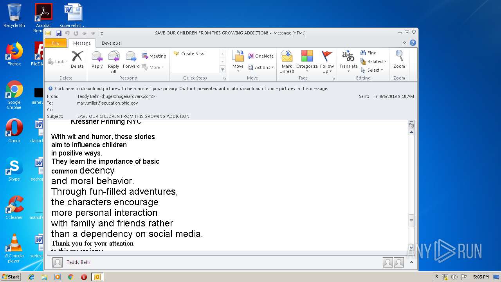Viewport: 501px width, 282px height.
Task: Go to previous item arrow in title bar
Action: (x=84, y=33)
